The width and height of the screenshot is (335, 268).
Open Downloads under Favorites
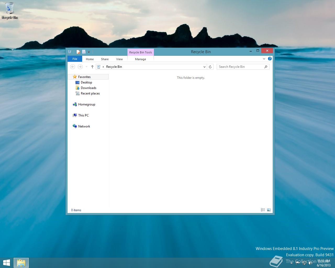click(88, 88)
